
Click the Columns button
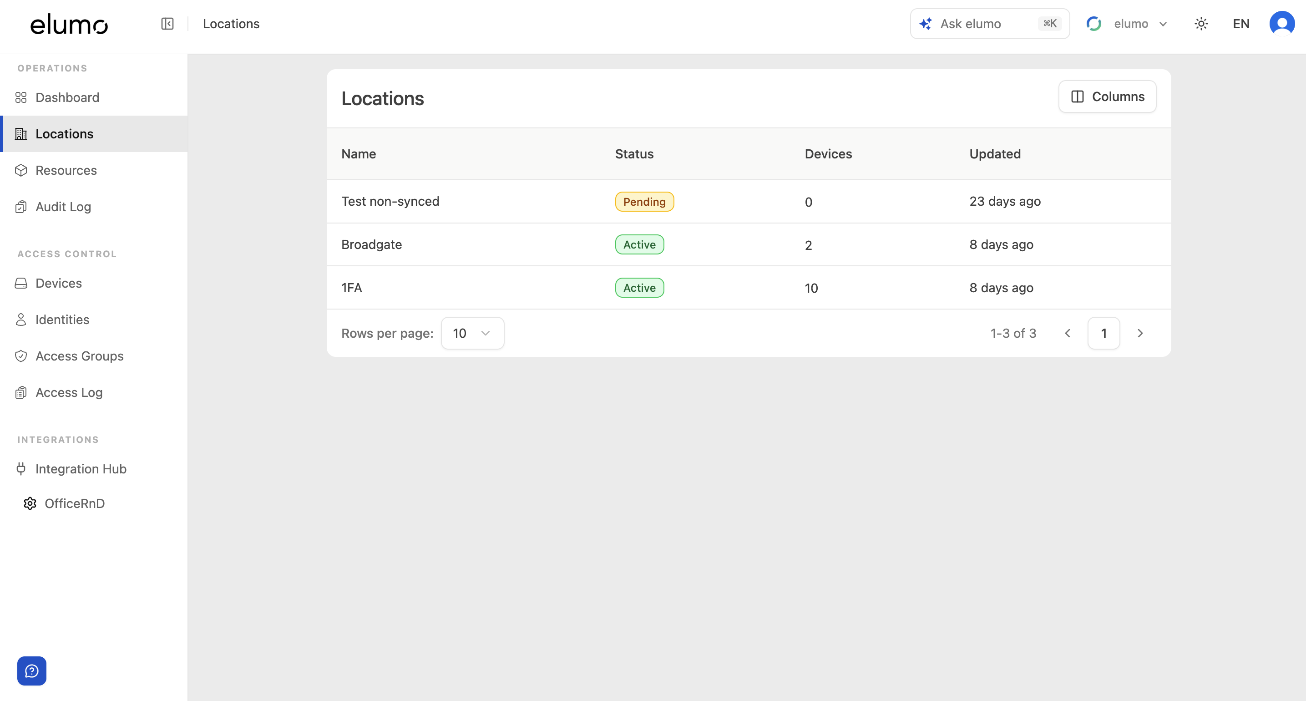coord(1107,97)
